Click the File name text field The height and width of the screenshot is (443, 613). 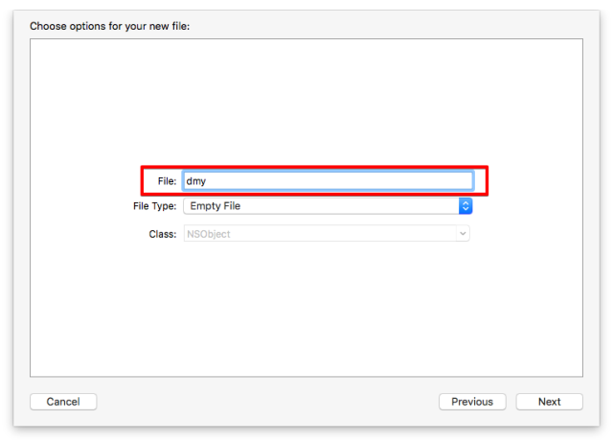328,180
